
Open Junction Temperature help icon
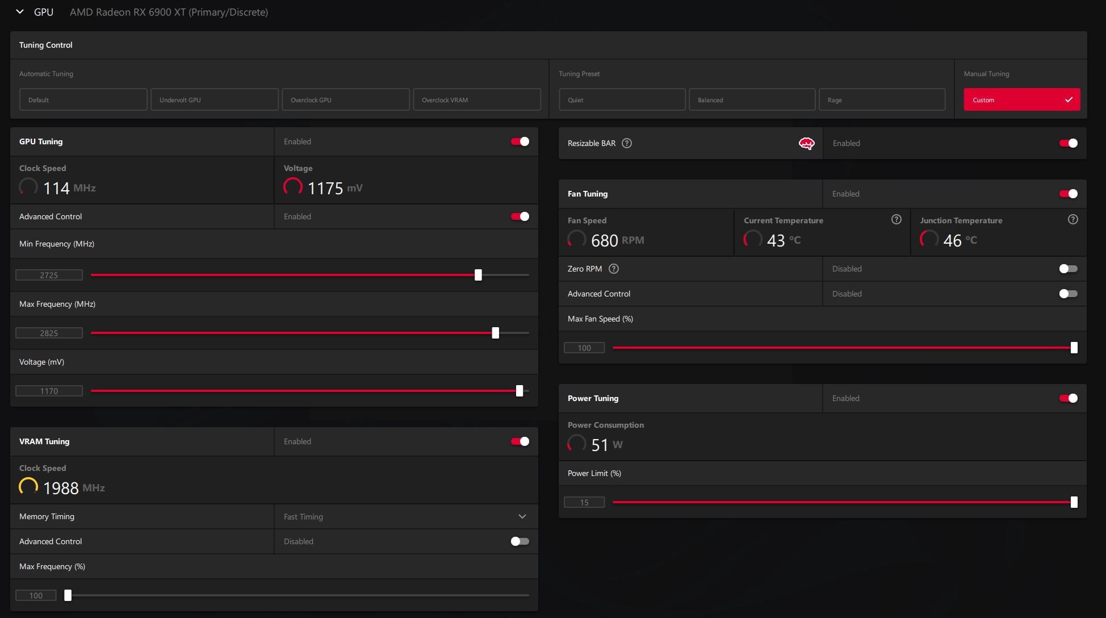1073,220
